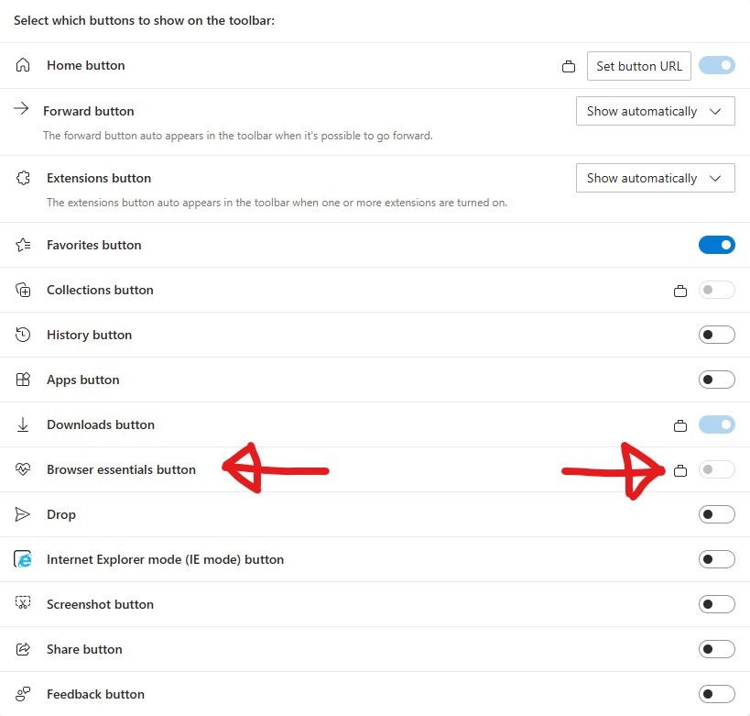Viewport: 750px width, 716px height.
Task: Click the Browser essentials heart icon
Action: coord(21,469)
